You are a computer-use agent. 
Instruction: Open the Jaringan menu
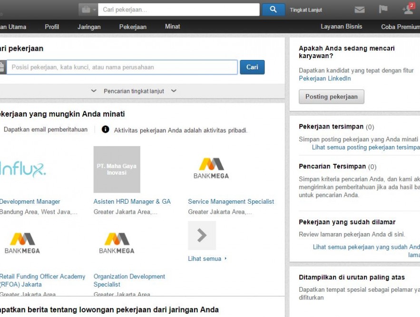tap(89, 27)
